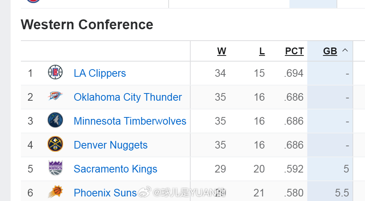Open the Denver Nuggets team link
365x201 pixels.
(111, 145)
